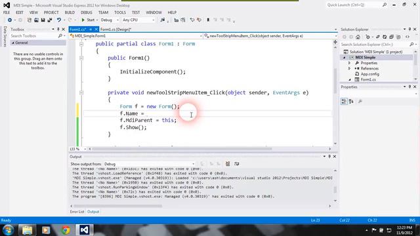Click the Quick Launch search magnifier icon

click(385, 5)
